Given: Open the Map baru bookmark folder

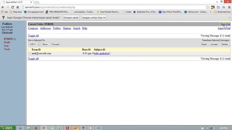Looking at the screenshot, I should (x=16, y=12).
